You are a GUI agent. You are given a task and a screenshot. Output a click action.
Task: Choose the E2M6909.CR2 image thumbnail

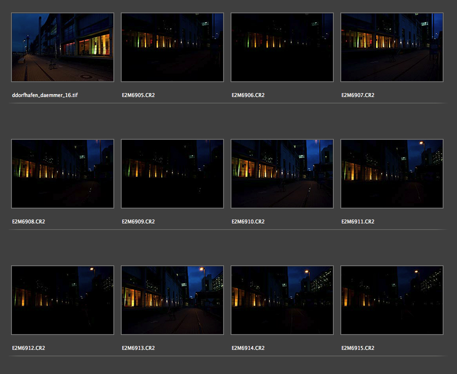tap(172, 174)
